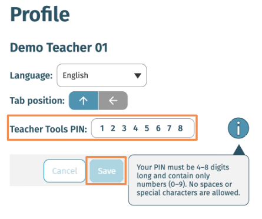Click the PIN requirements tooltip text
The width and height of the screenshot is (262, 219).
pos(188,180)
